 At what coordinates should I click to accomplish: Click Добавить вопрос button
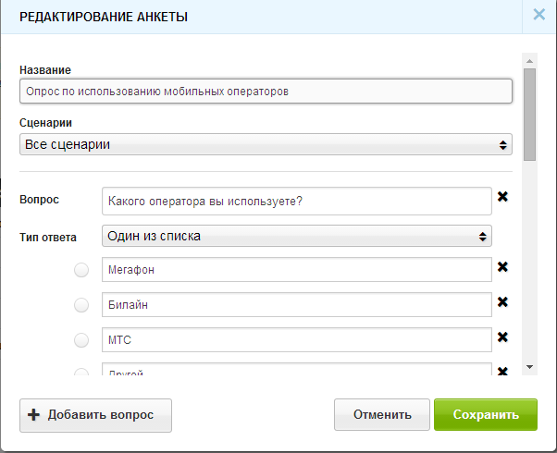(x=95, y=415)
